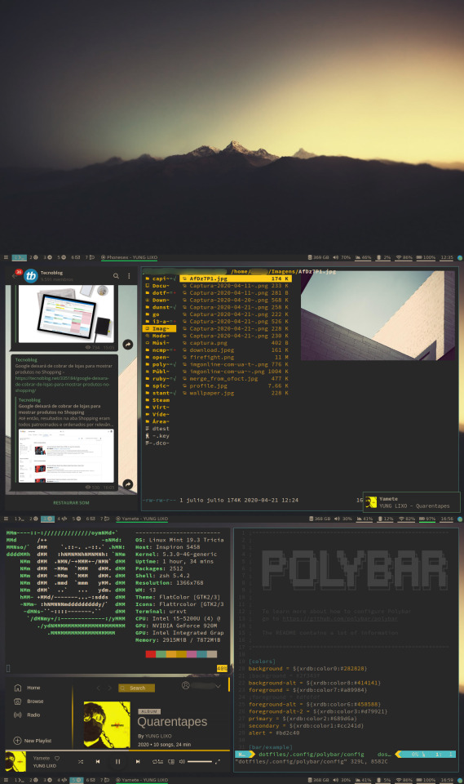Viewport: 464px width, 784px height.
Task: Open the menu icon on the 12:35 polybar
Action: [6, 257]
